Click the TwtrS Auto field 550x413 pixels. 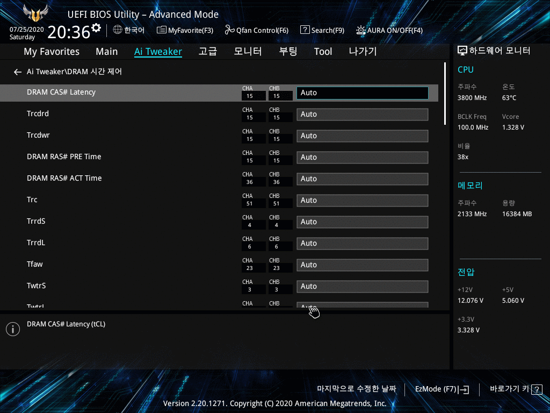point(363,287)
